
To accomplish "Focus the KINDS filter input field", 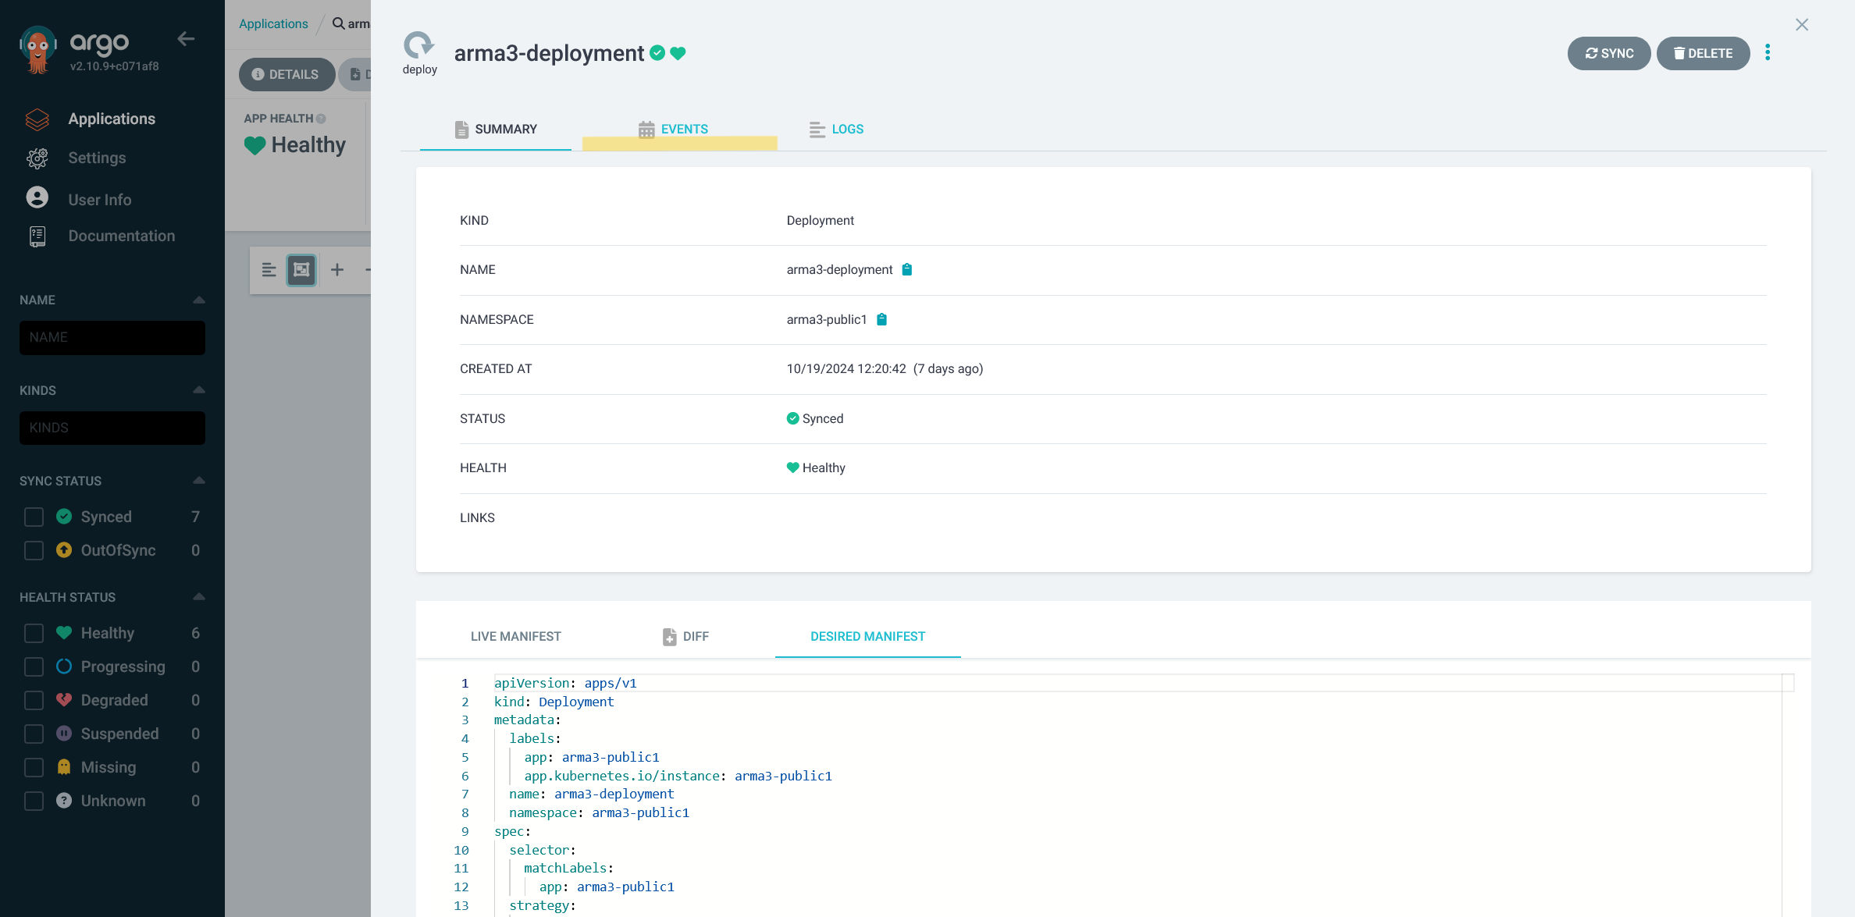I will pos(112,428).
